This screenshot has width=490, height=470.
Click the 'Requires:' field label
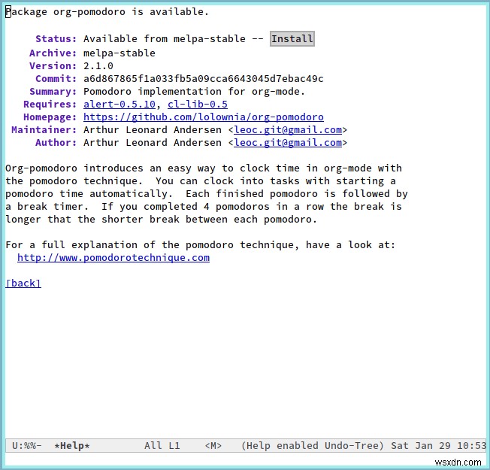click(50, 104)
